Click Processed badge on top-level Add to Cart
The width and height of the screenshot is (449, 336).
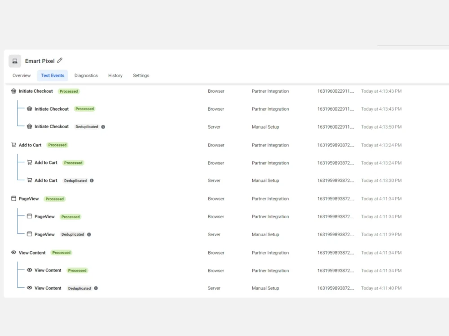pos(57,145)
